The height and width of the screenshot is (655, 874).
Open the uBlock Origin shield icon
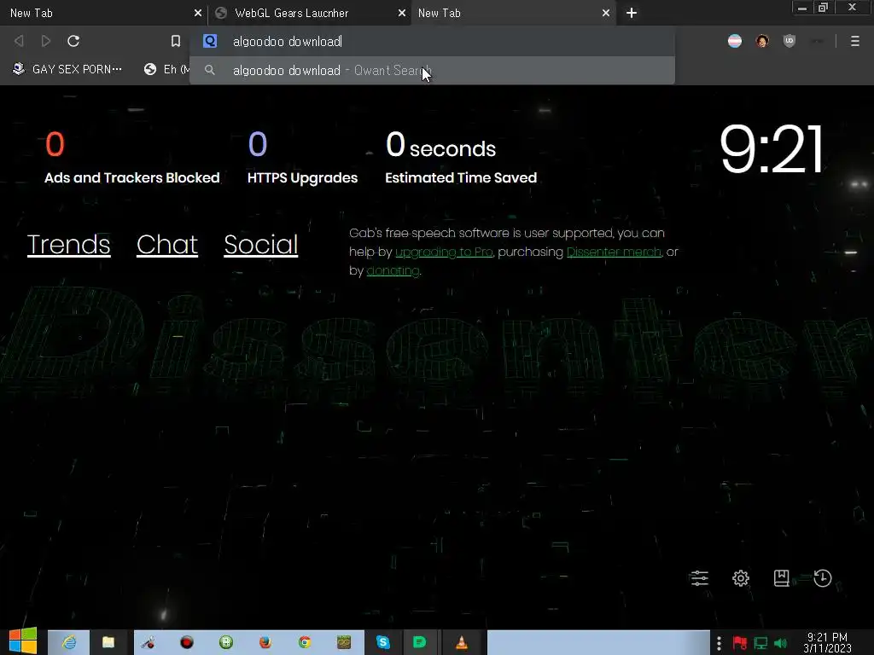coord(790,41)
